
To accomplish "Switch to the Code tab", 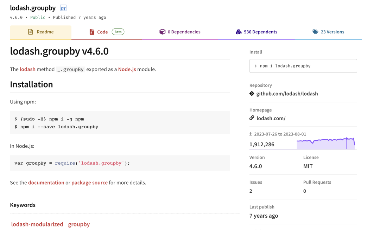I will click(107, 32).
